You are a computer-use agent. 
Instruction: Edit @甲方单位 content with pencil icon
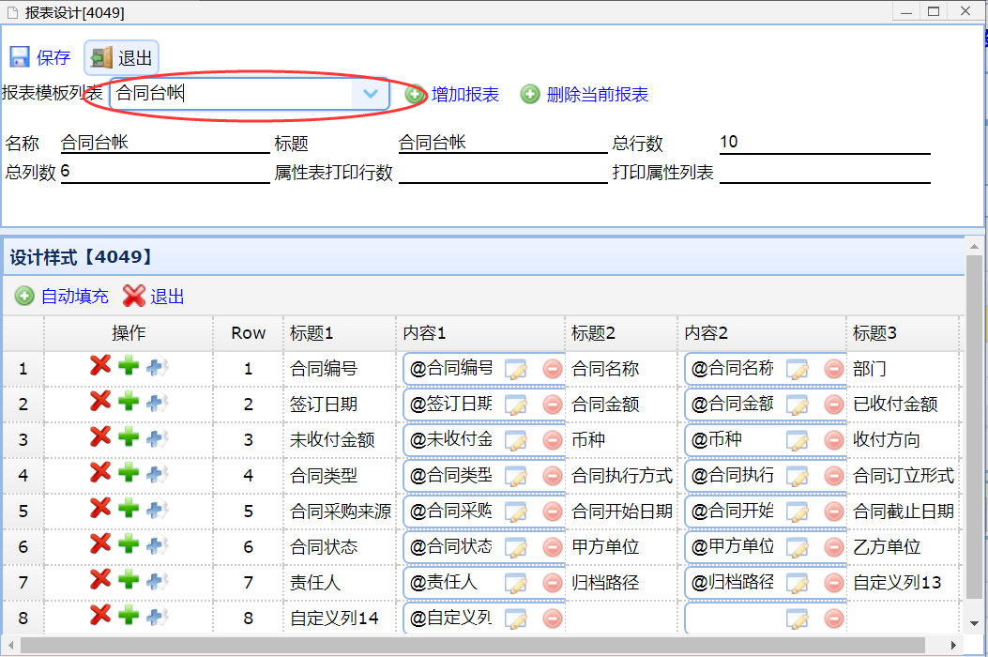pyautogui.click(x=798, y=548)
